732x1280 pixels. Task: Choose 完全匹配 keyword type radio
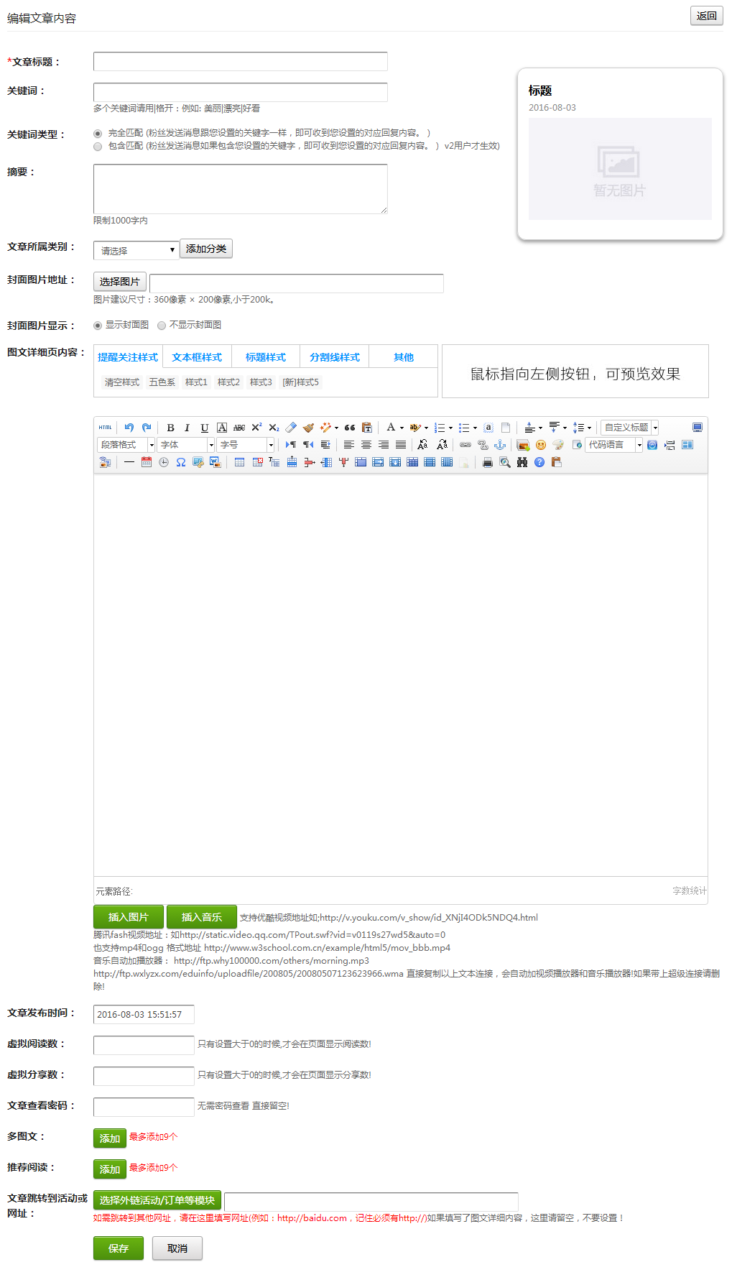click(98, 134)
